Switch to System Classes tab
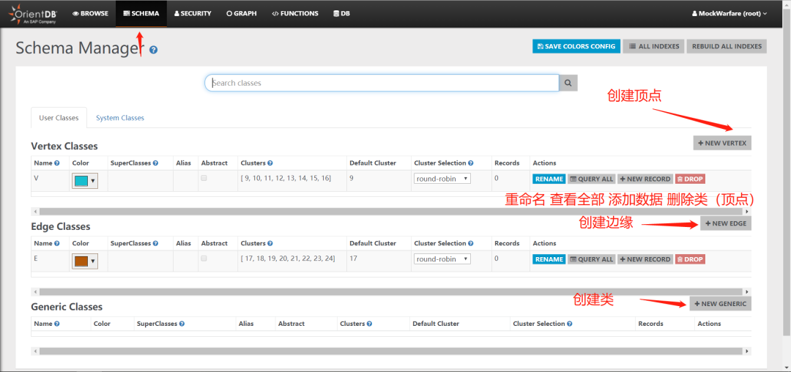 coord(120,118)
